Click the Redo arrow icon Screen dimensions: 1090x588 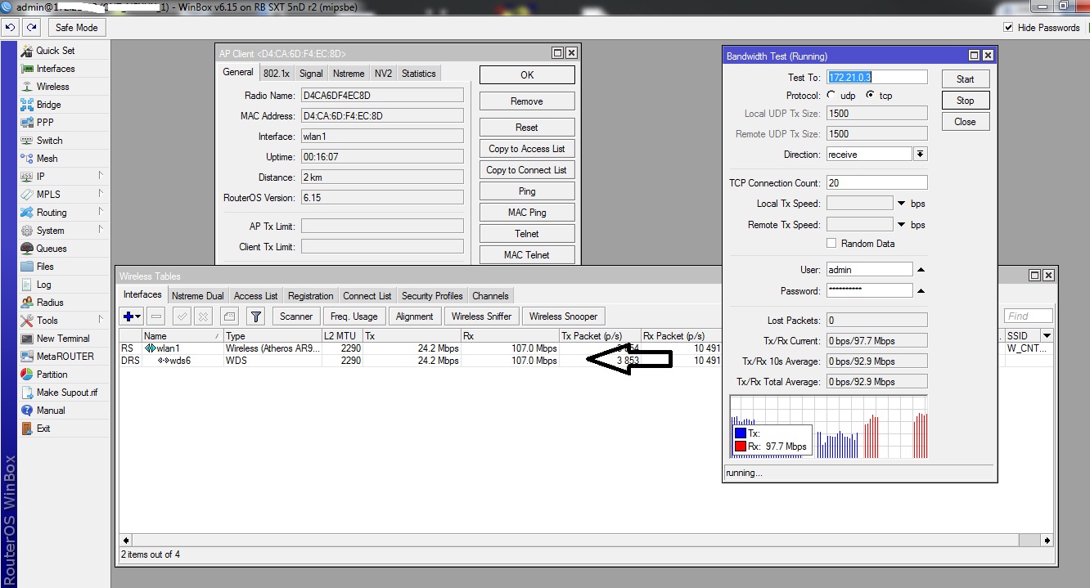coord(32,28)
